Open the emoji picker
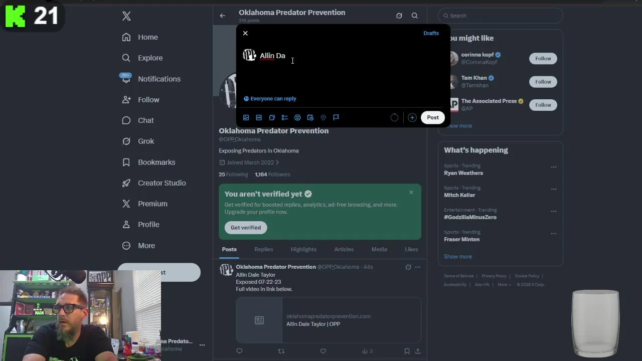This screenshot has height=361, width=642. coord(297,117)
